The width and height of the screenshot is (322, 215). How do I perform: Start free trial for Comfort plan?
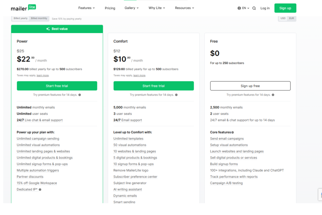(153, 86)
